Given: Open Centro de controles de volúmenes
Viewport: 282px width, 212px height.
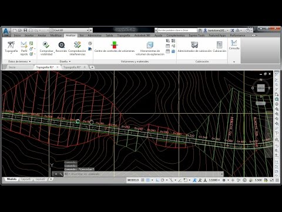Looking at the screenshot, I should 115,47.
